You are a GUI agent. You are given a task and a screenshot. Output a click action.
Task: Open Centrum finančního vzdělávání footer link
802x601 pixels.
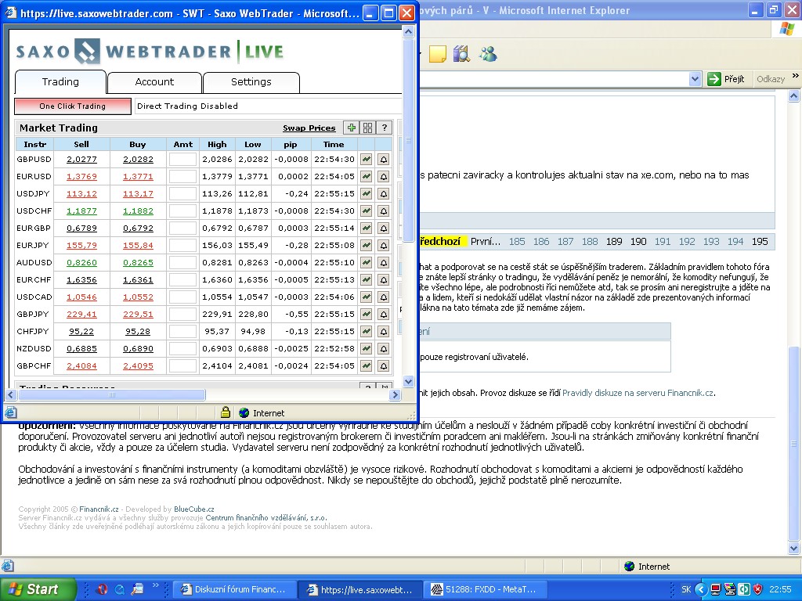pyautogui.click(x=266, y=518)
